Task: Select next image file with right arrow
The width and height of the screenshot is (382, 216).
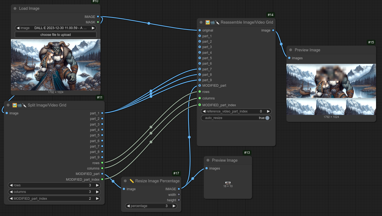Action: (x=93, y=28)
